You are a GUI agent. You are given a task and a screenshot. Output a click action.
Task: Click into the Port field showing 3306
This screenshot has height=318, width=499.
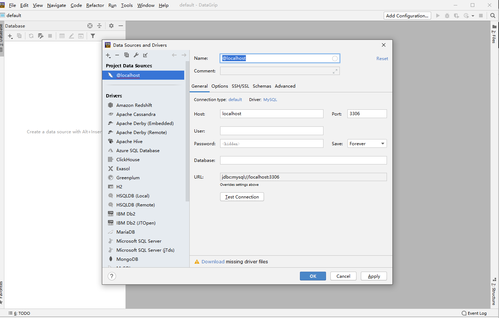click(367, 114)
